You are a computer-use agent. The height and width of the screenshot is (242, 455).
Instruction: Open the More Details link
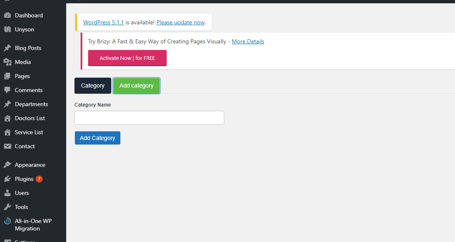pos(248,41)
